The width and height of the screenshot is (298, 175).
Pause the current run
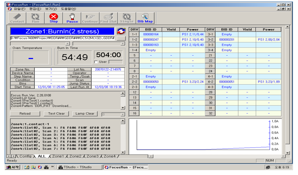click(72, 19)
